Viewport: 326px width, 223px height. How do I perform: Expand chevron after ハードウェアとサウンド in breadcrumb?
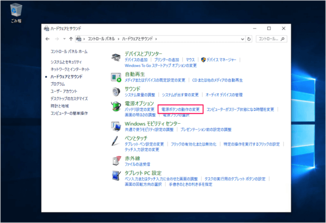(156, 39)
